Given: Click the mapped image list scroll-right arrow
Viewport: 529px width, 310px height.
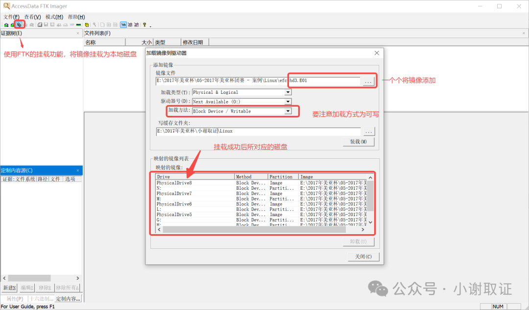Looking at the screenshot, I should [363, 229].
